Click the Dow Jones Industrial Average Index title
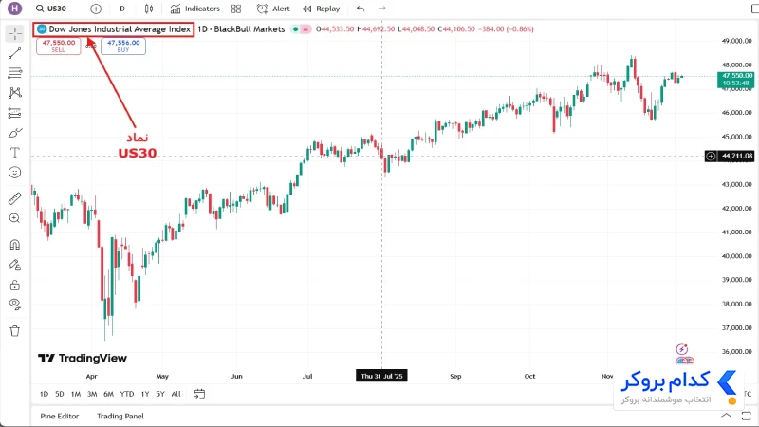 [x=120, y=29]
